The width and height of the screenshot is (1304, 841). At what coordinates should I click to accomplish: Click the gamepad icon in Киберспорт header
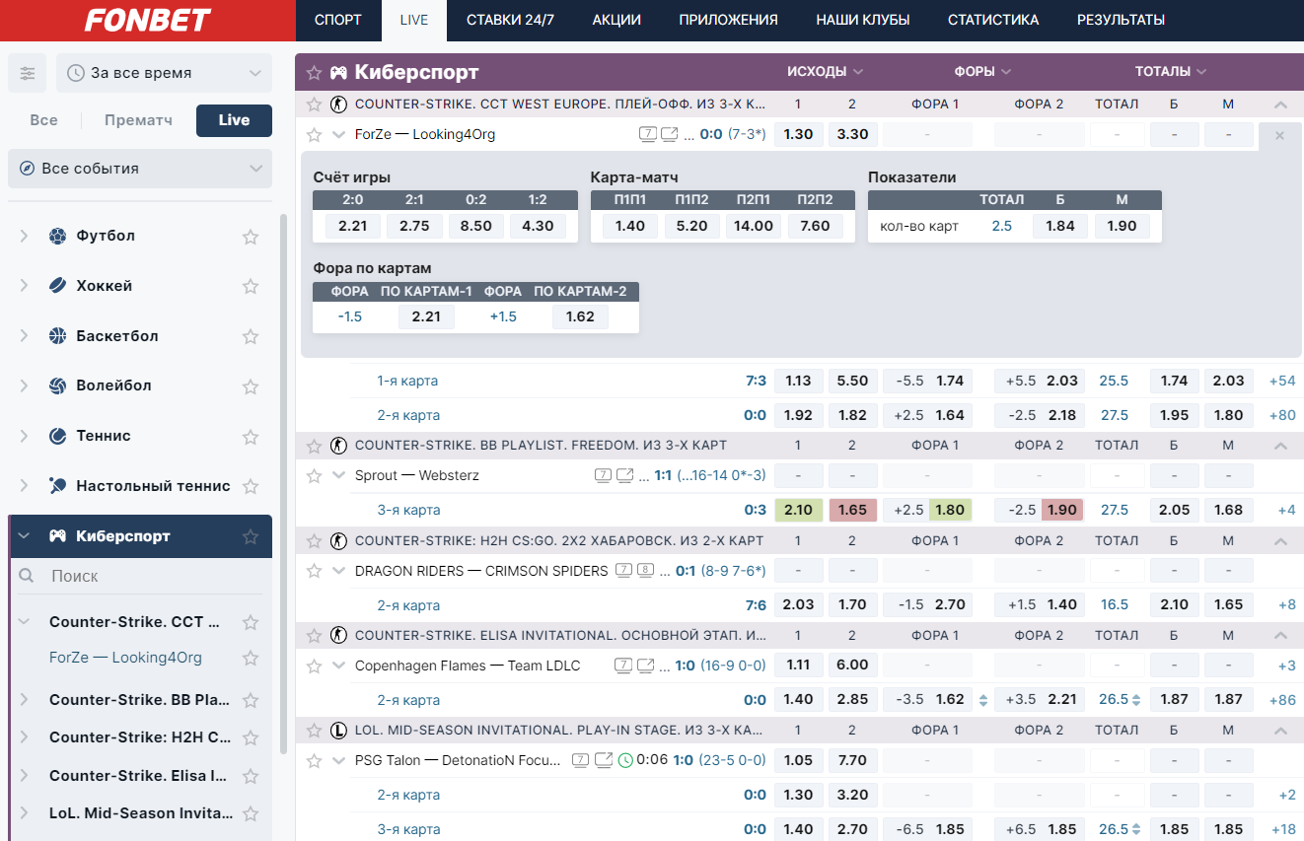tap(338, 72)
